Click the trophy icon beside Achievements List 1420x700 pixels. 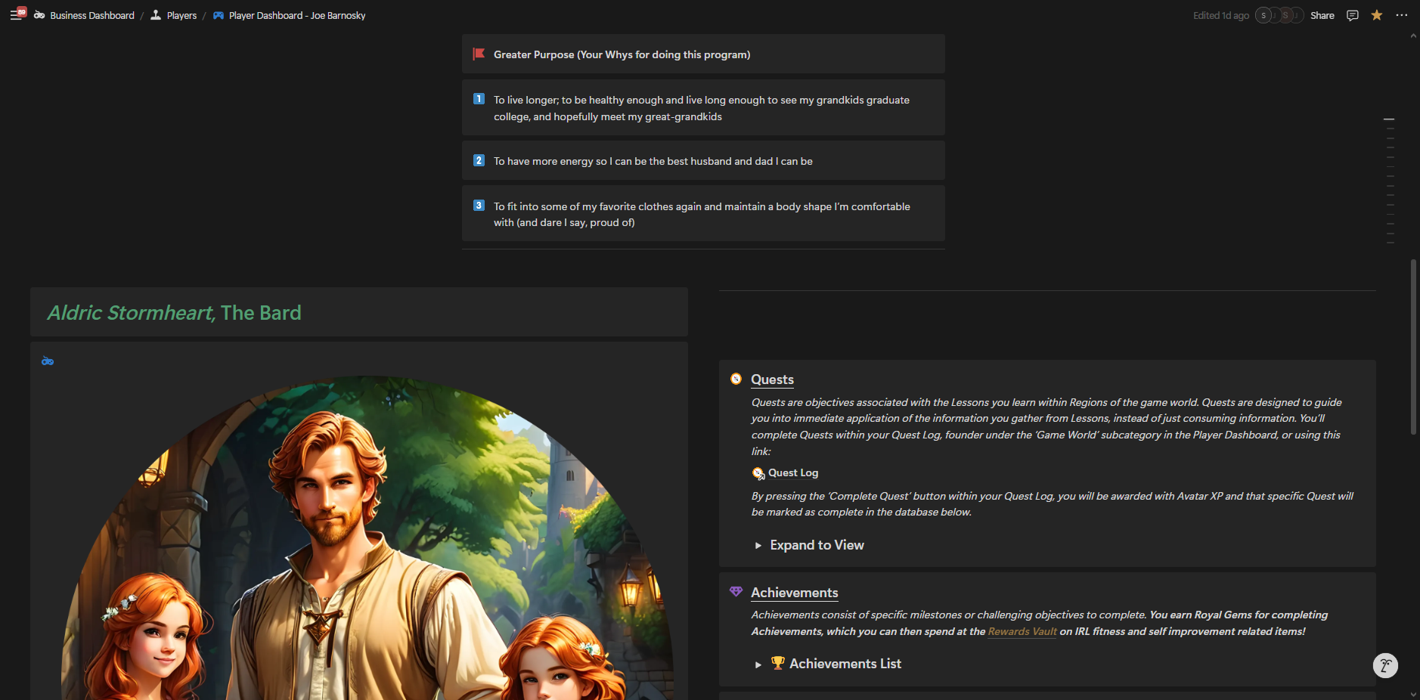point(777,663)
